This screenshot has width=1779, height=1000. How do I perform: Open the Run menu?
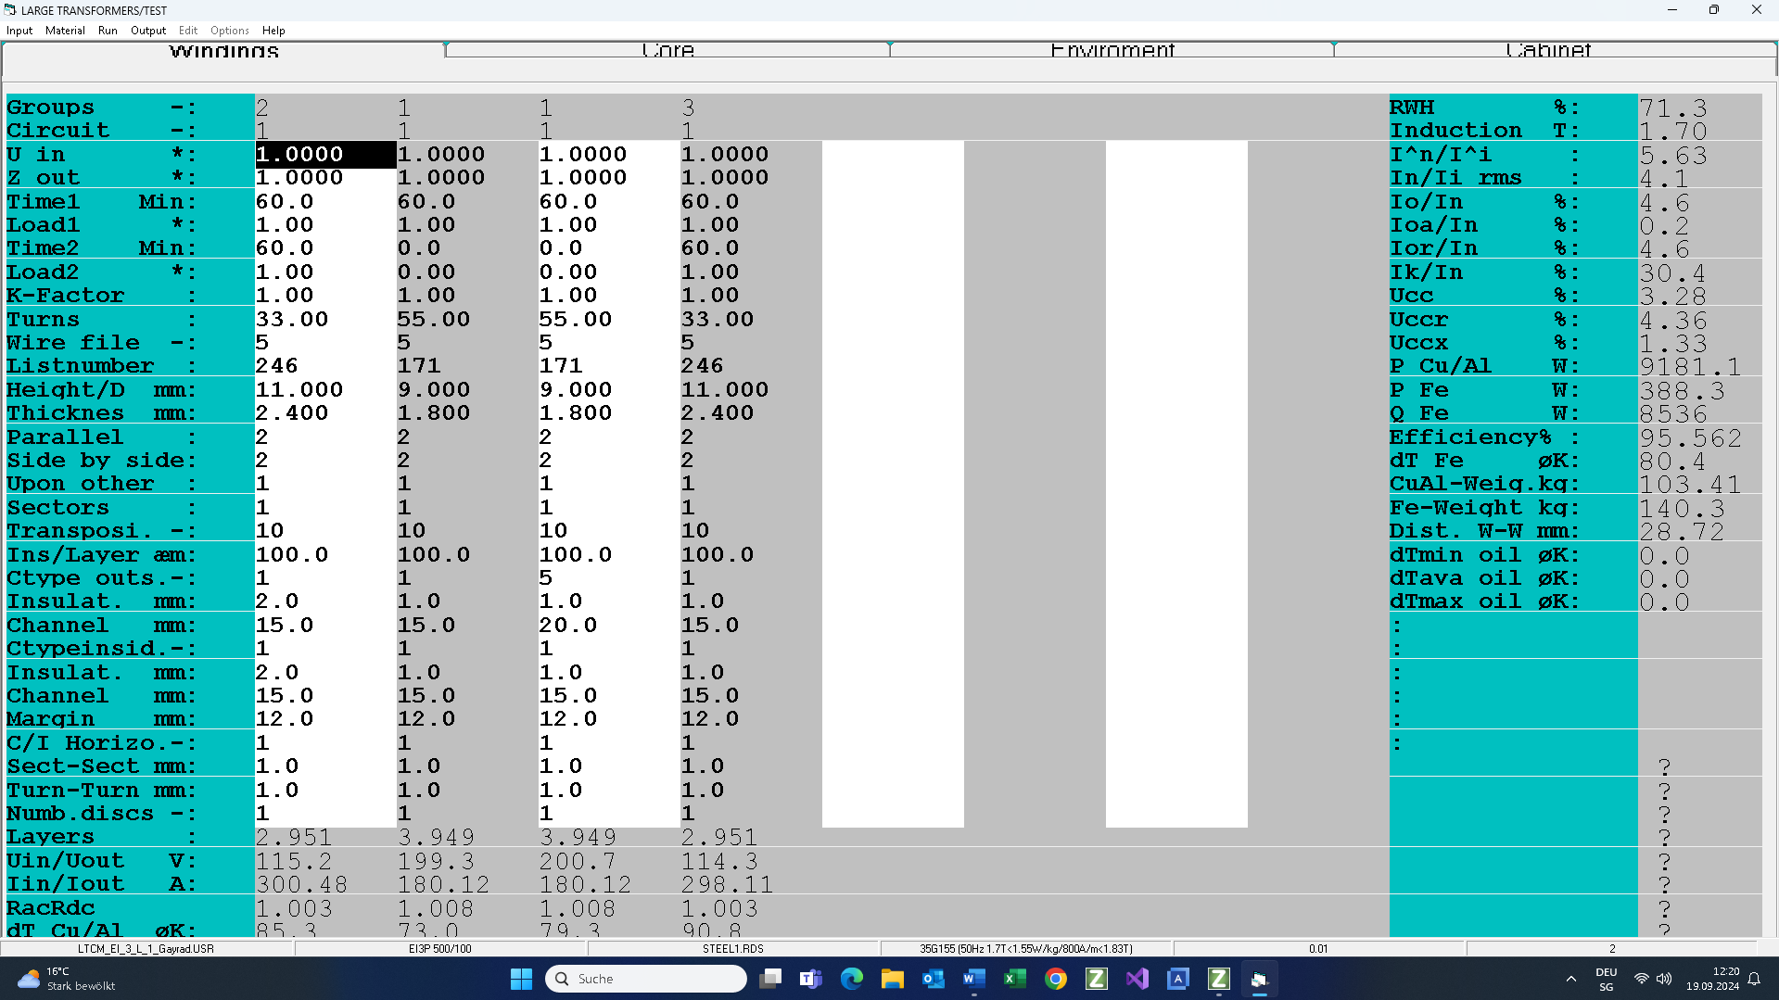coord(108,31)
